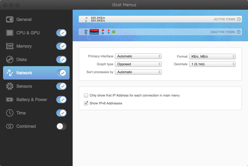Click the Battery & Power icon
248x166 pixels.
point(10,100)
